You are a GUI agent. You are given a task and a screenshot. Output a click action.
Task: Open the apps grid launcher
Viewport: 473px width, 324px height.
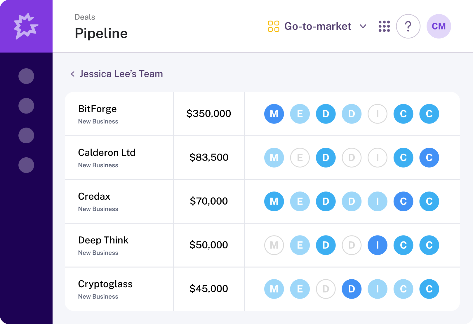(x=384, y=26)
